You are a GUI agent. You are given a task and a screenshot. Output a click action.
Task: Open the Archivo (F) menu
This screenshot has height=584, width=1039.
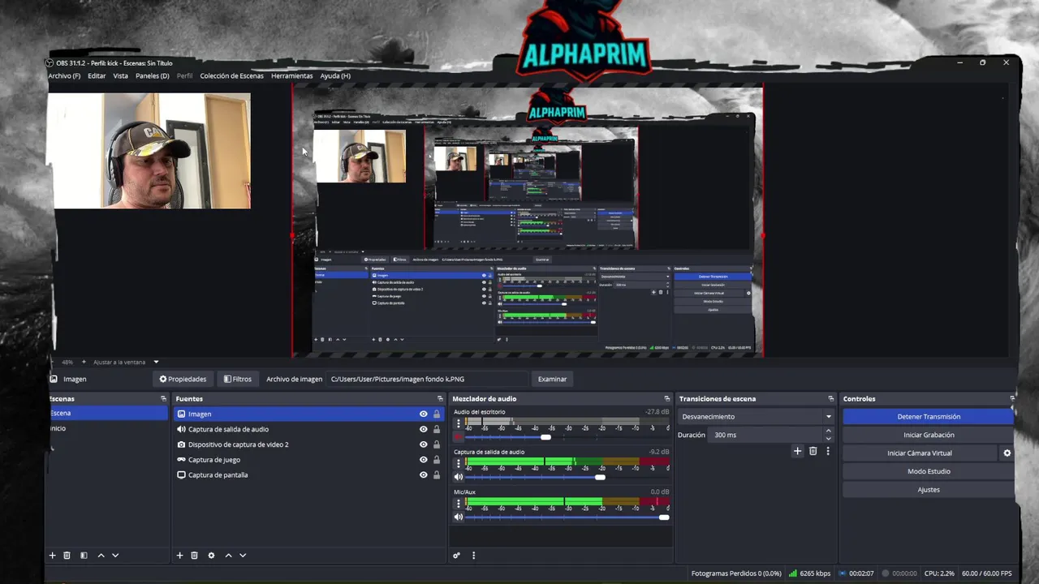pos(64,75)
